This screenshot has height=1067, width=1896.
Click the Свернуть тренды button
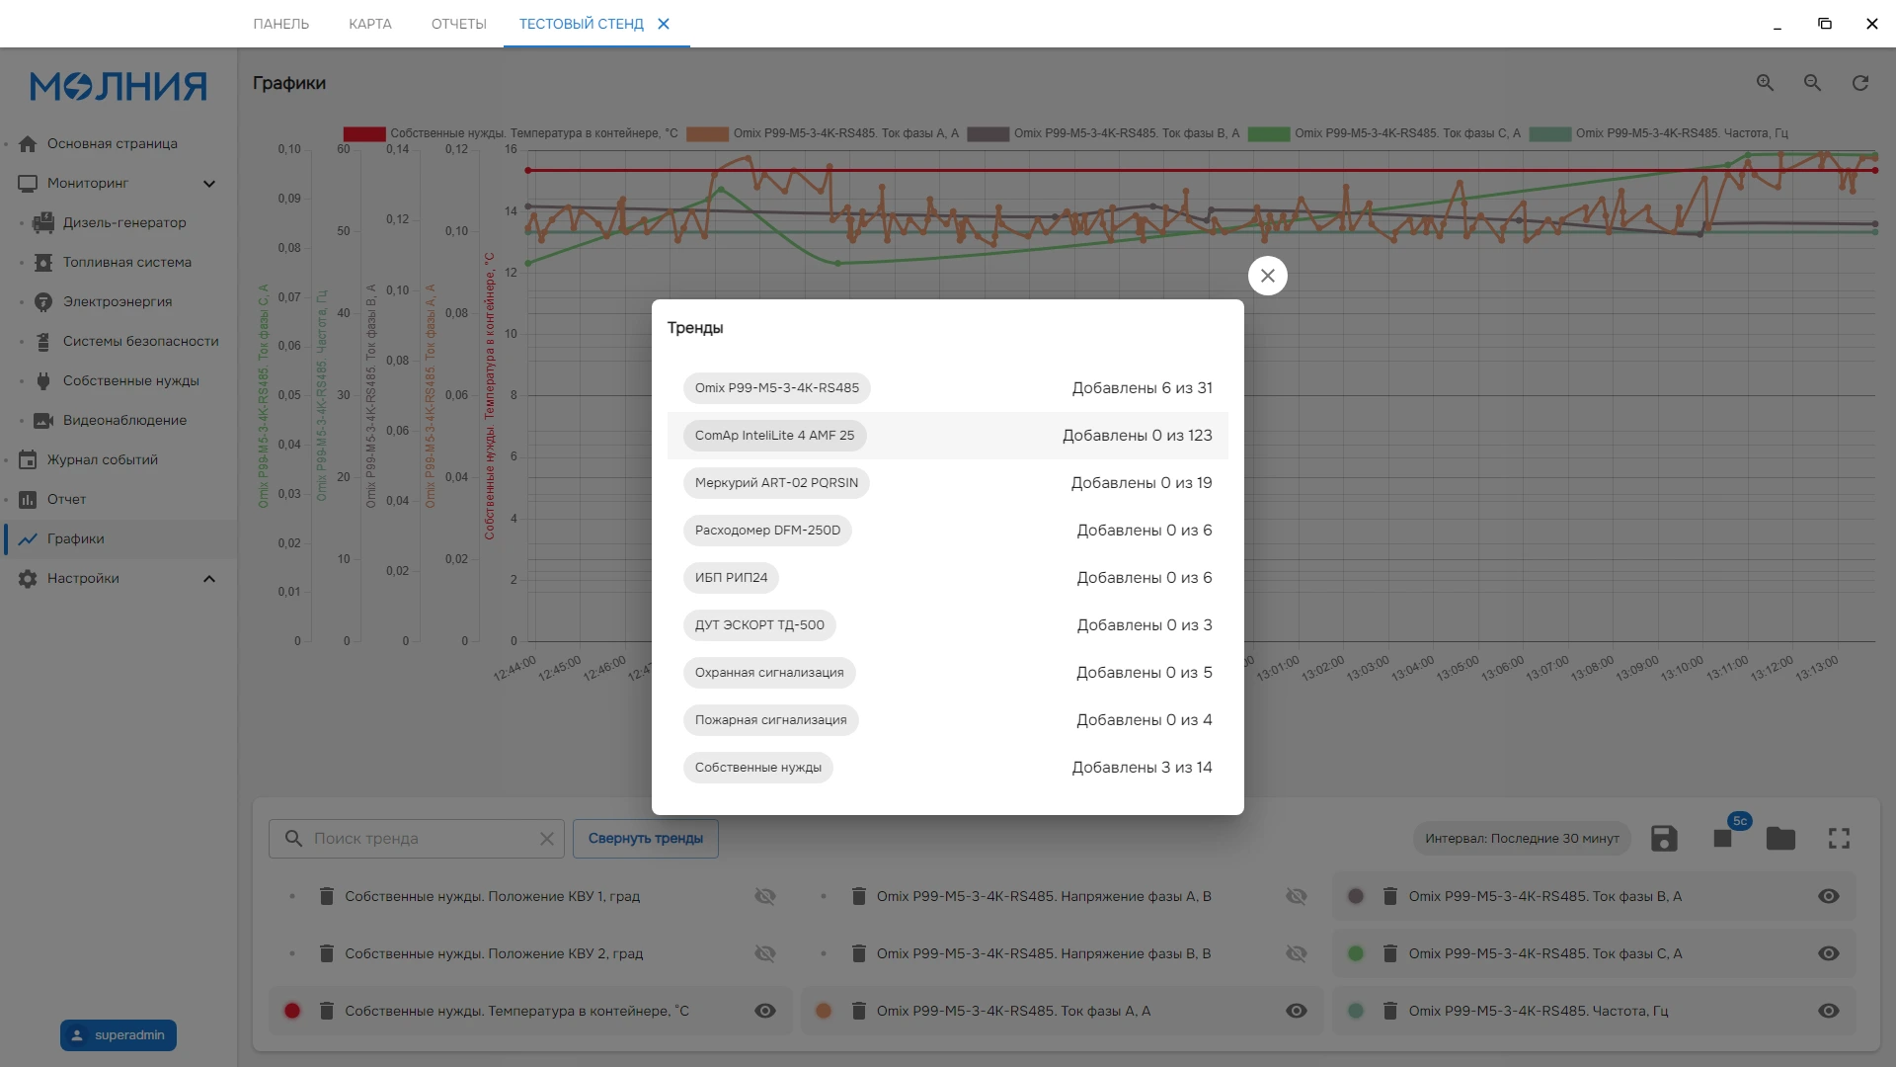tap(646, 839)
